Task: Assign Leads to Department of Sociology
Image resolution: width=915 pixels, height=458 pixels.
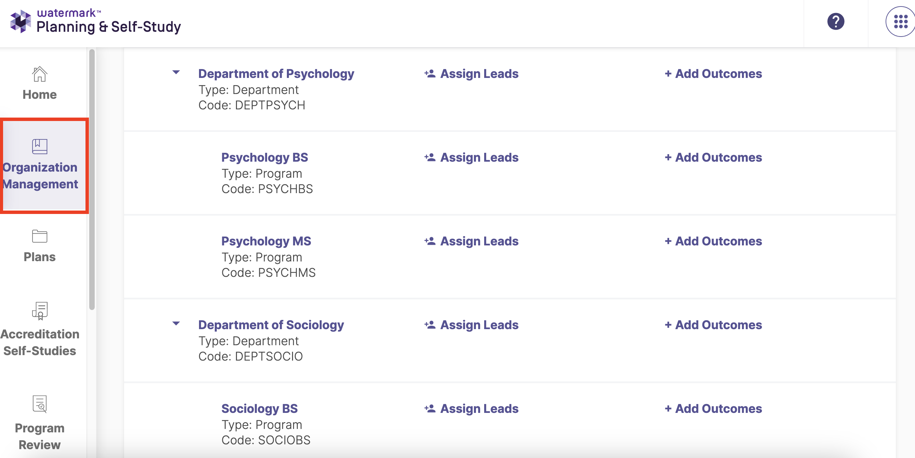Action: tap(472, 325)
